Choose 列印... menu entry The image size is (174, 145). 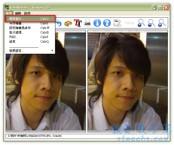point(30,37)
